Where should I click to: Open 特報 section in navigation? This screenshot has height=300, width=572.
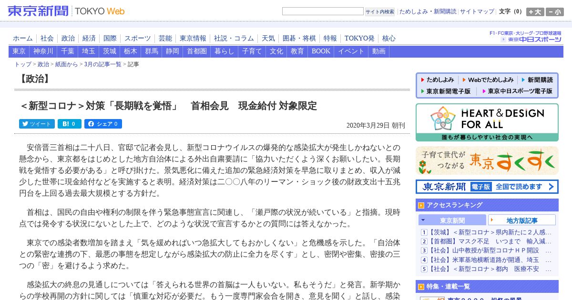(330, 38)
